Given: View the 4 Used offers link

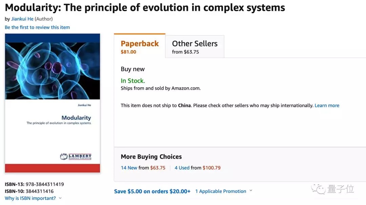Looking at the screenshot, I should tap(182, 168).
